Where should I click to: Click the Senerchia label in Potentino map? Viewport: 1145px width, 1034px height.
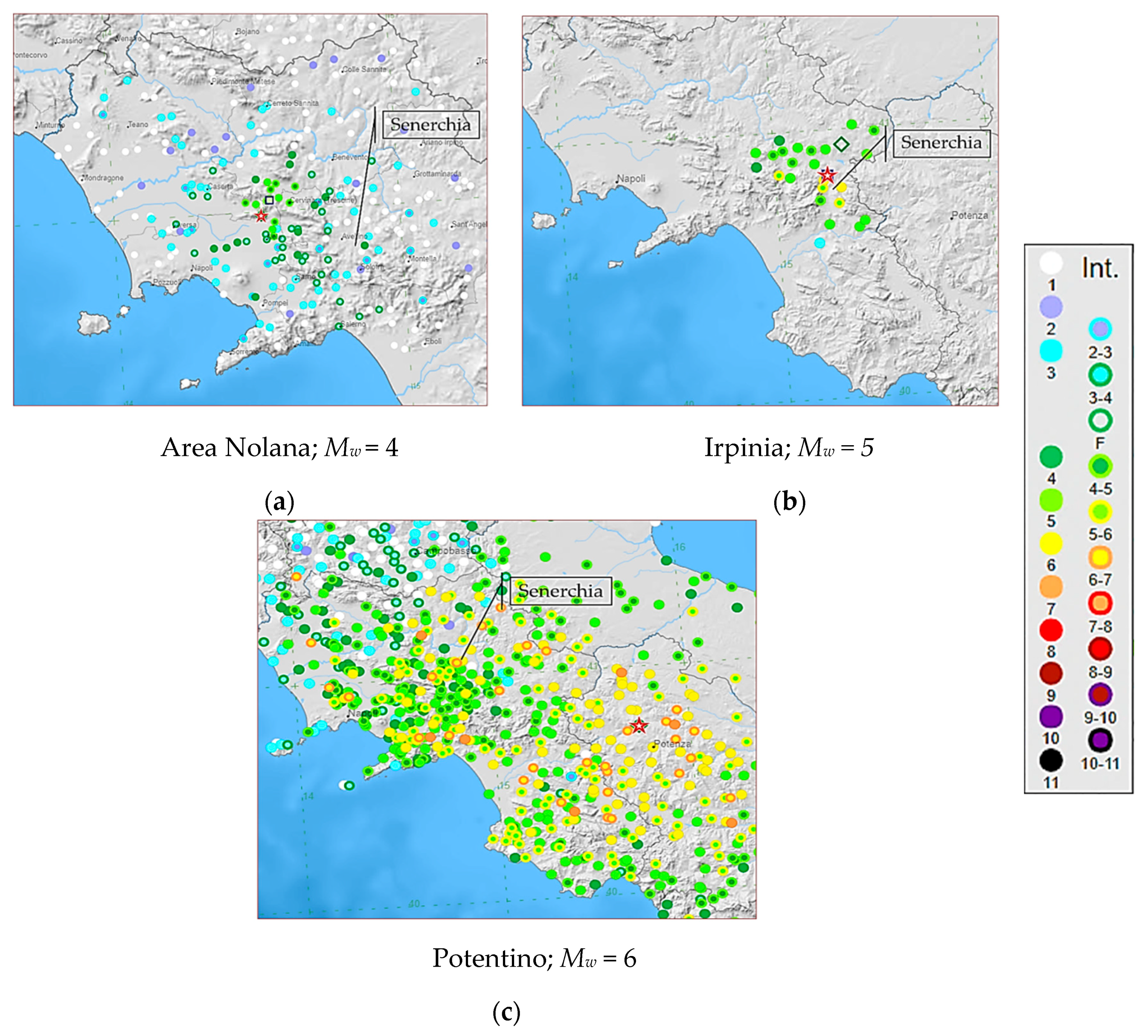560,591
